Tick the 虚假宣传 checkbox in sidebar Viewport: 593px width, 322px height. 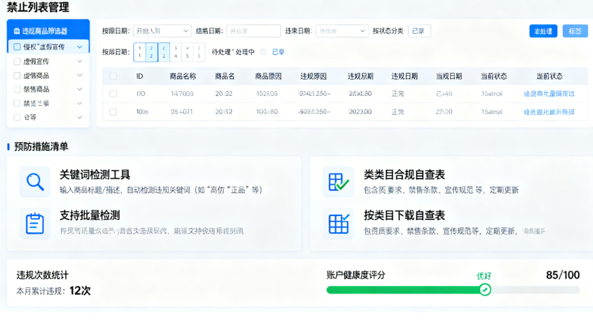click(x=17, y=61)
